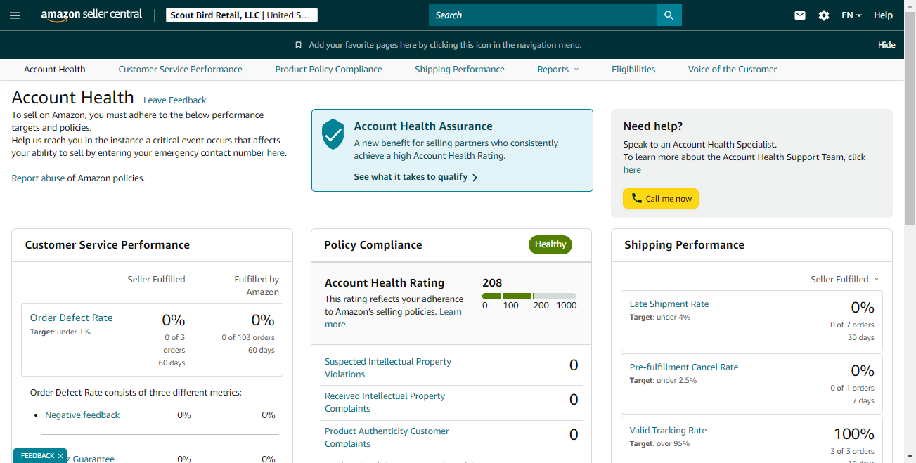Click the '0 of 103 orders' text
Screen dimensions: 916x463
click(x=248, y=337)
